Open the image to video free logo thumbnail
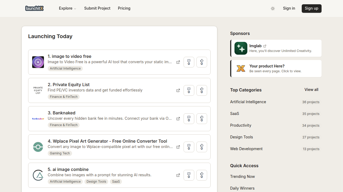 pyautogui.click(x=38, y=62)
